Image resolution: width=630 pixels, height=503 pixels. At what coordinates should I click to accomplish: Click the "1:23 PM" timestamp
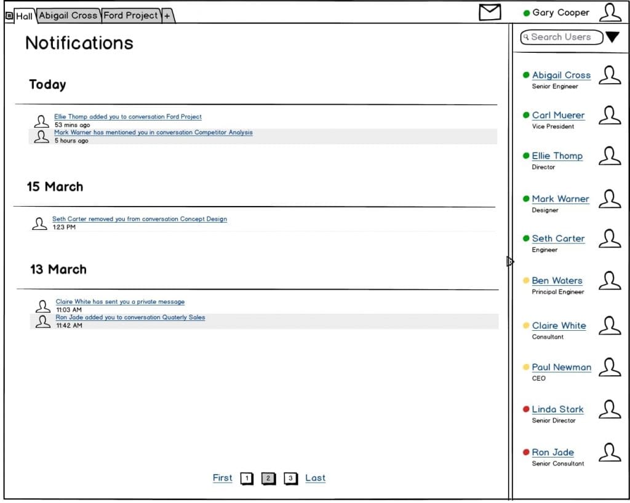click(64, 228)
